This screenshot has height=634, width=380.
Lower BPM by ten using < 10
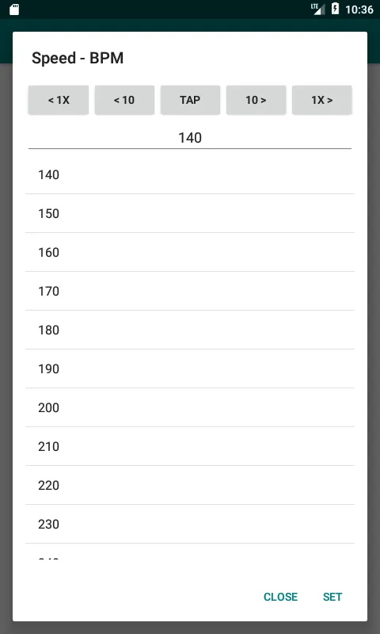[x=124, y=100]
